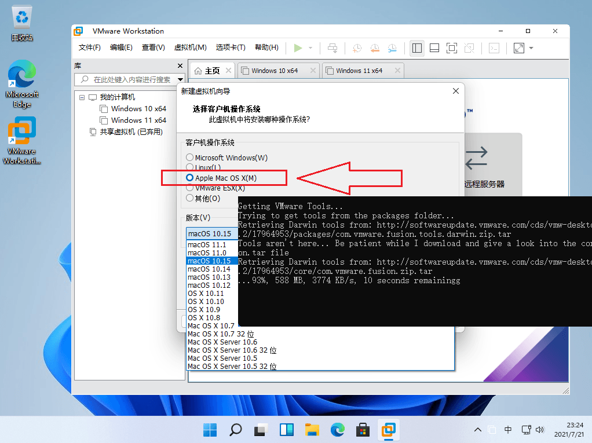Click the green Power On play icon

point(298,48)
